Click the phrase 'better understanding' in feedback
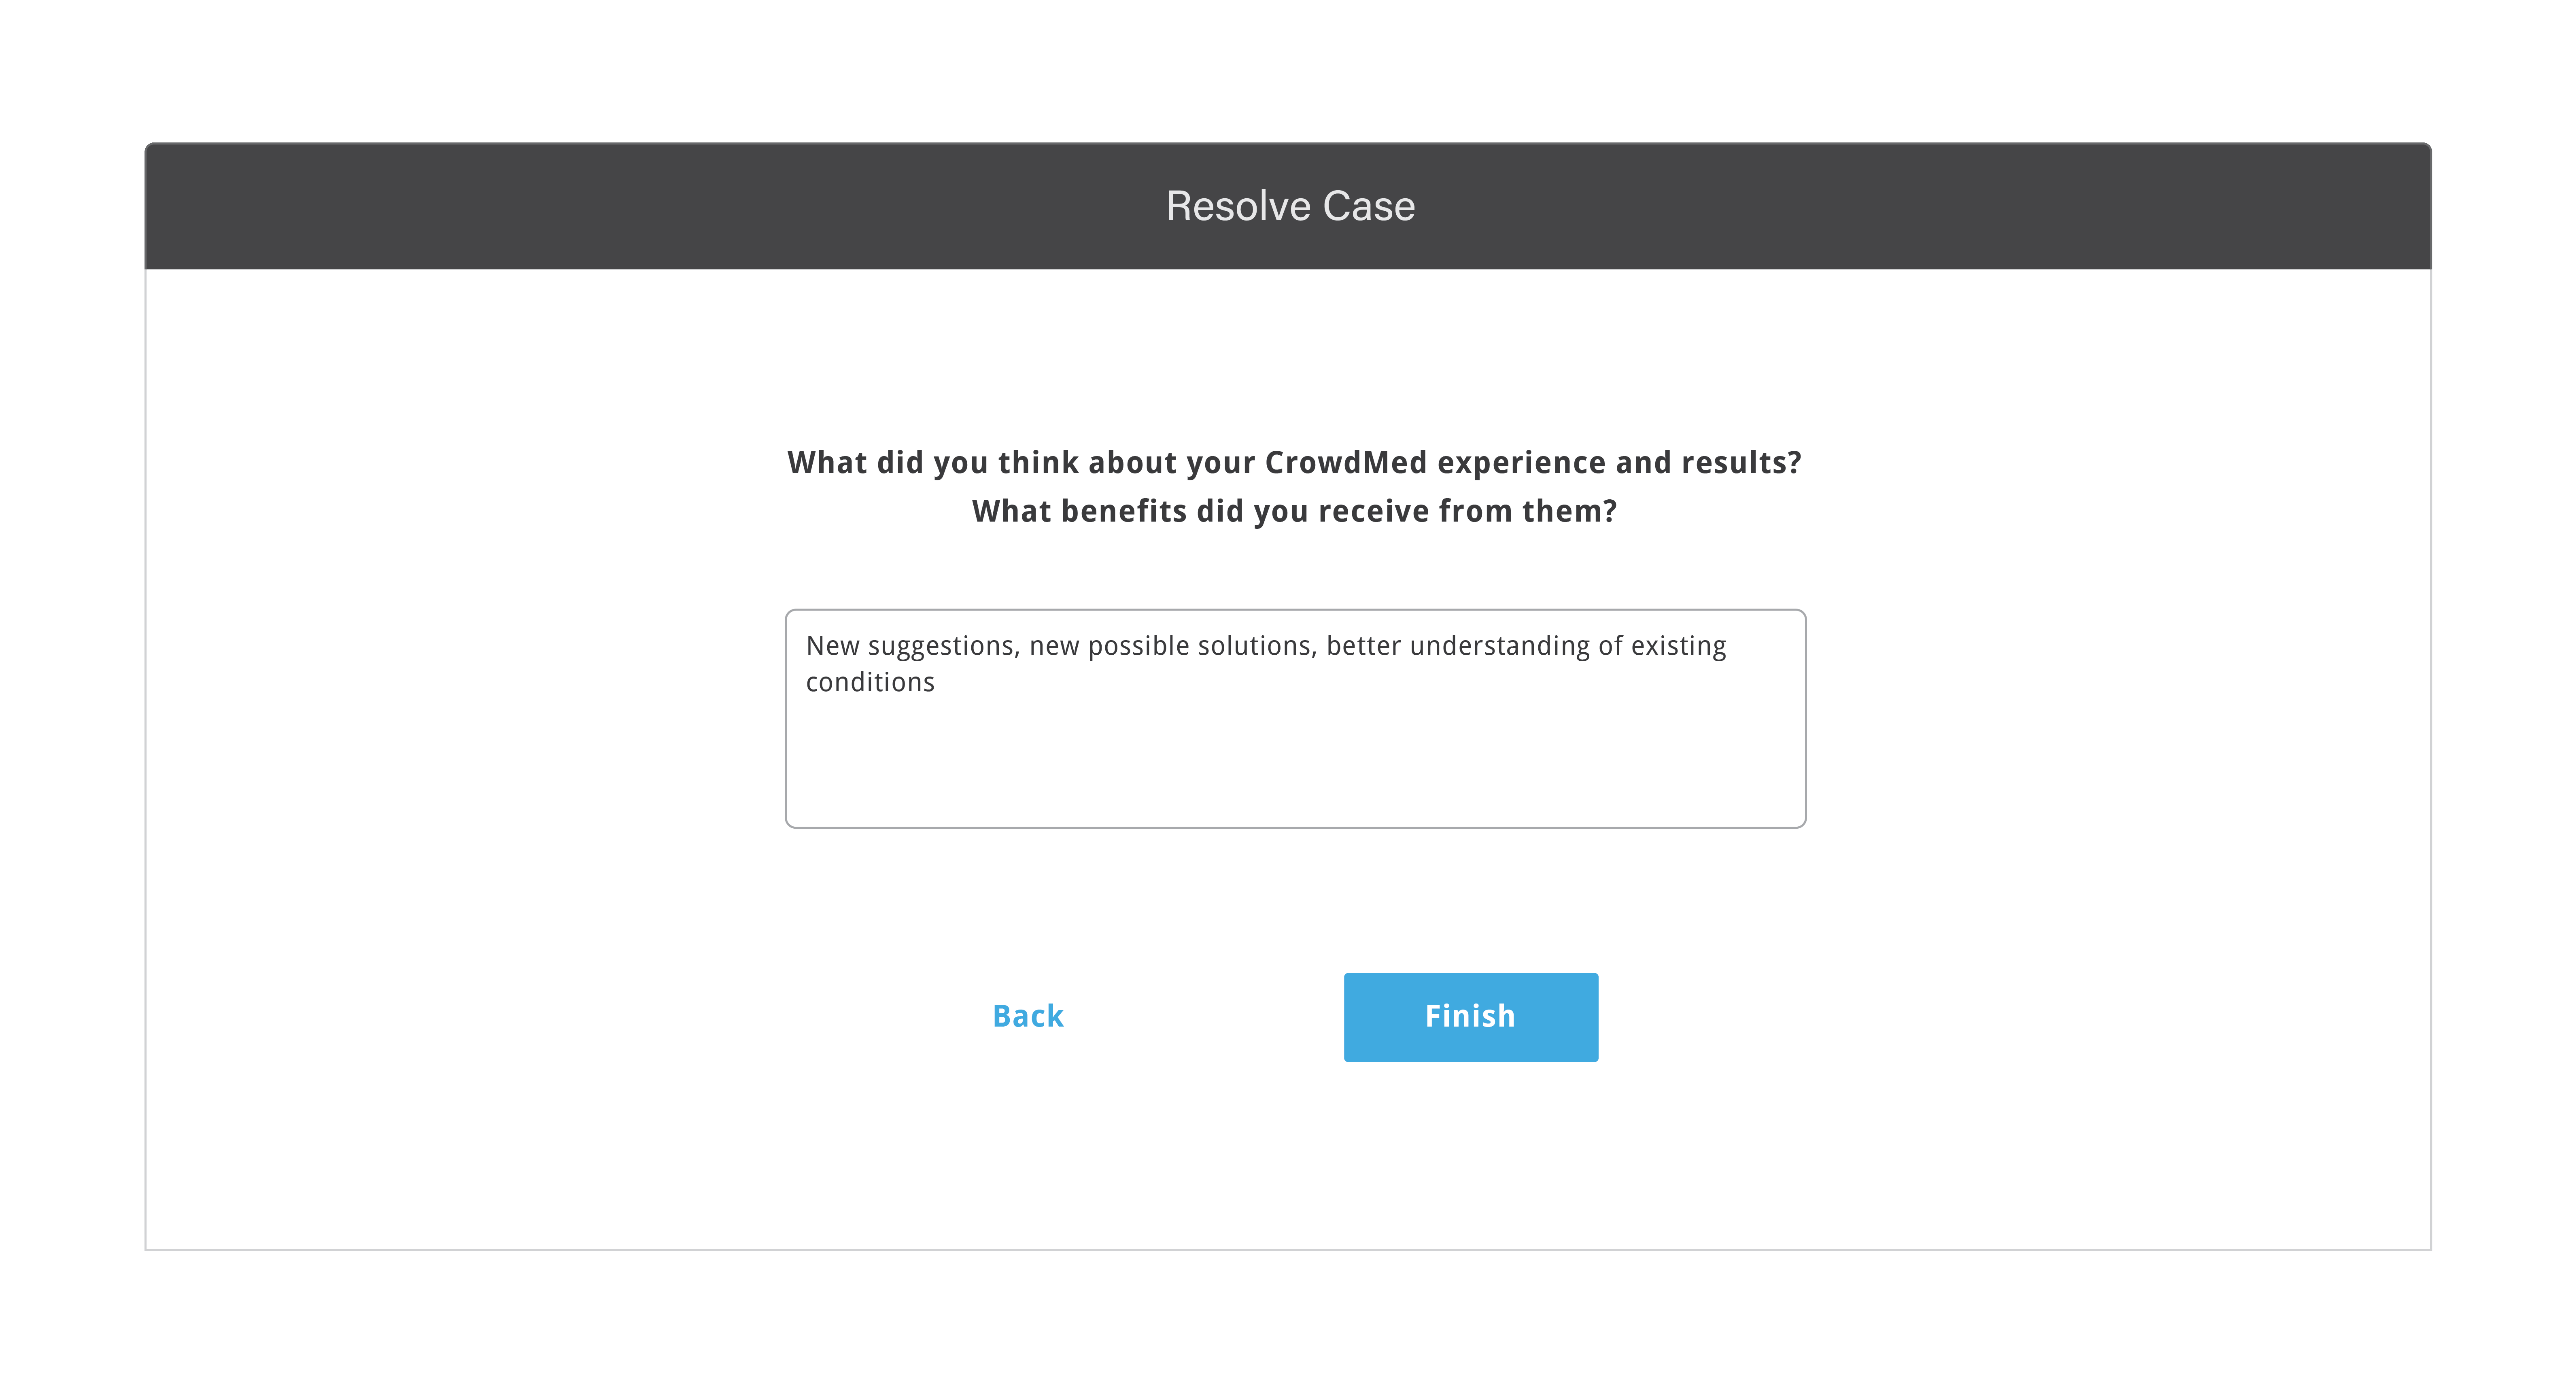This screenshot has width=2576, height=1394. click(x=1457, y=646)
